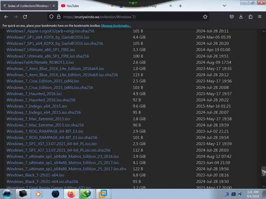Open Windows_7_Haunted_2016.iso.sha256 link
266x199 pixels.
[x=41, y=100]
